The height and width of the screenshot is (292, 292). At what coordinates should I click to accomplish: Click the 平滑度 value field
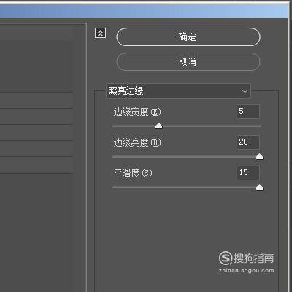coord(248,173)
